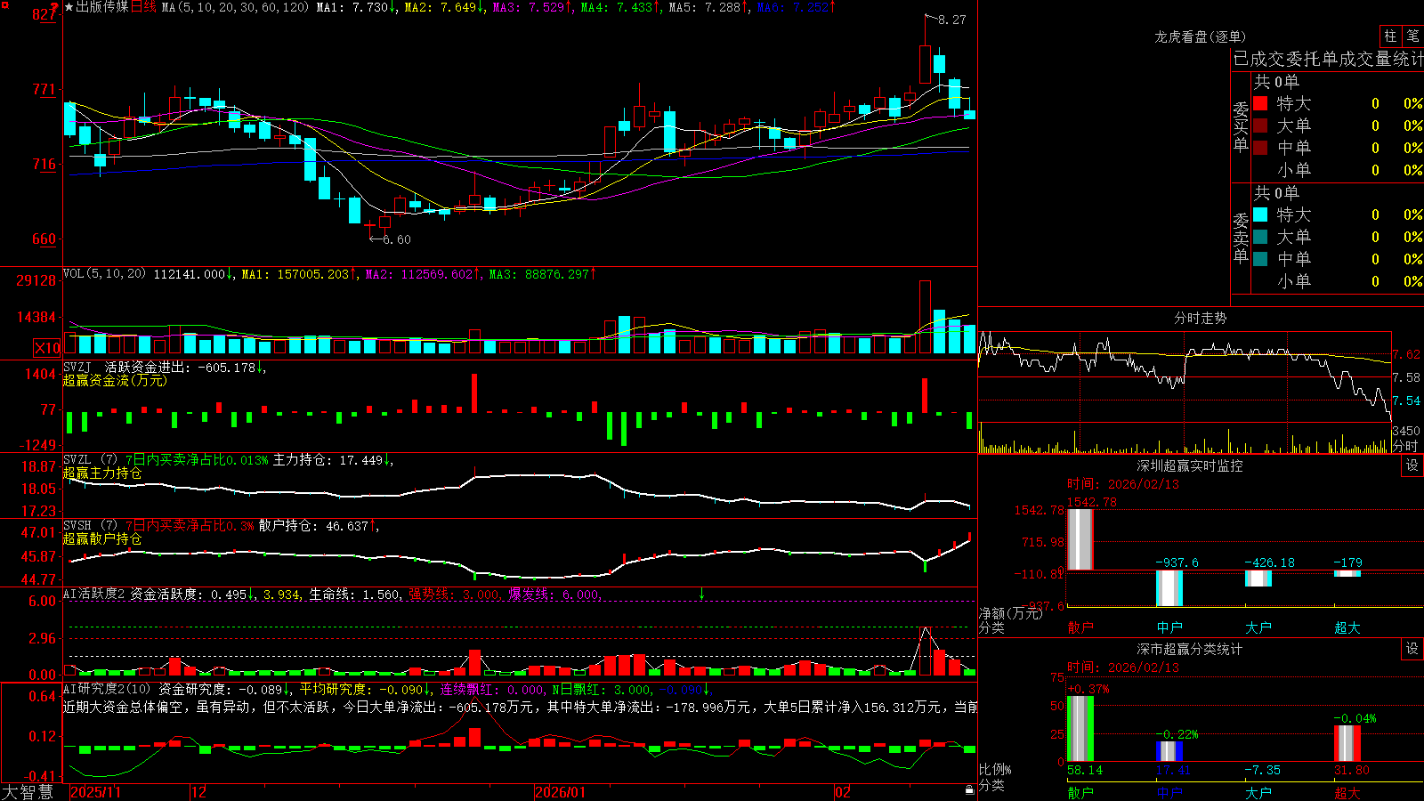The image size is (1424, 801).
Task: Click the AI研究度2(10) indicator name
Action: coord(107,689)
